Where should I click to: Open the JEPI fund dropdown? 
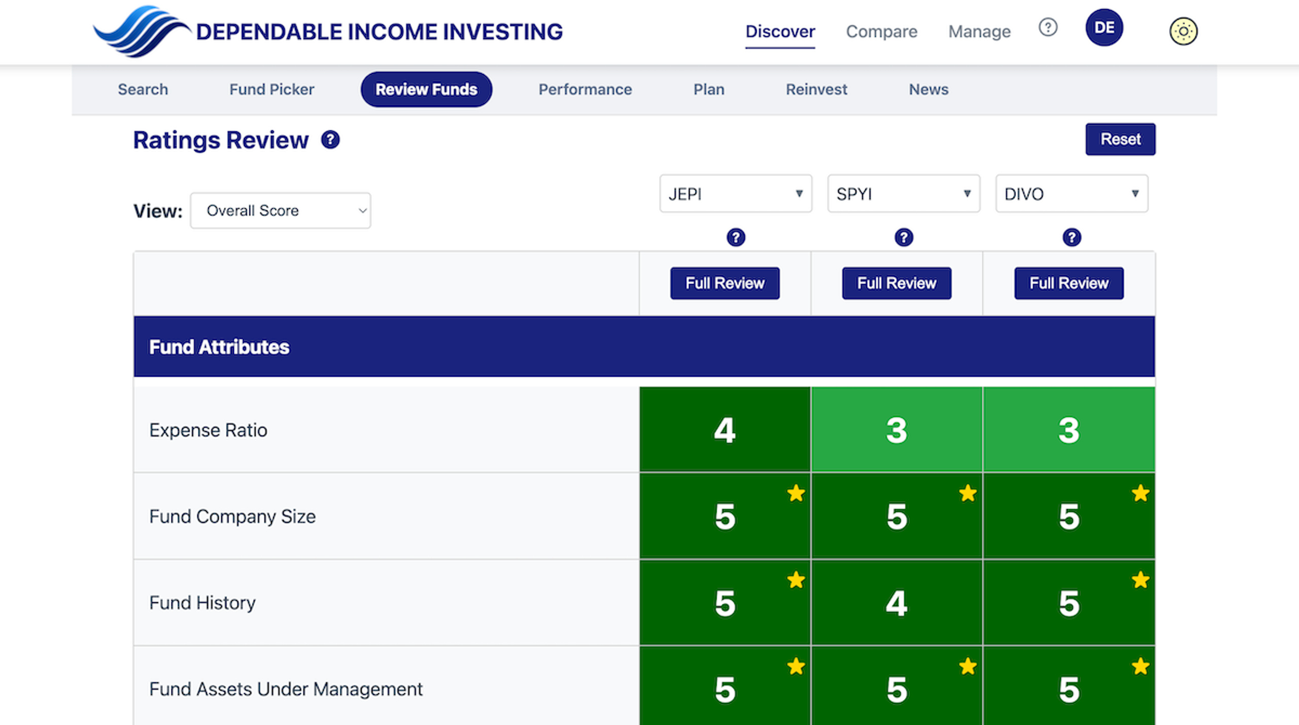point(736,193)
